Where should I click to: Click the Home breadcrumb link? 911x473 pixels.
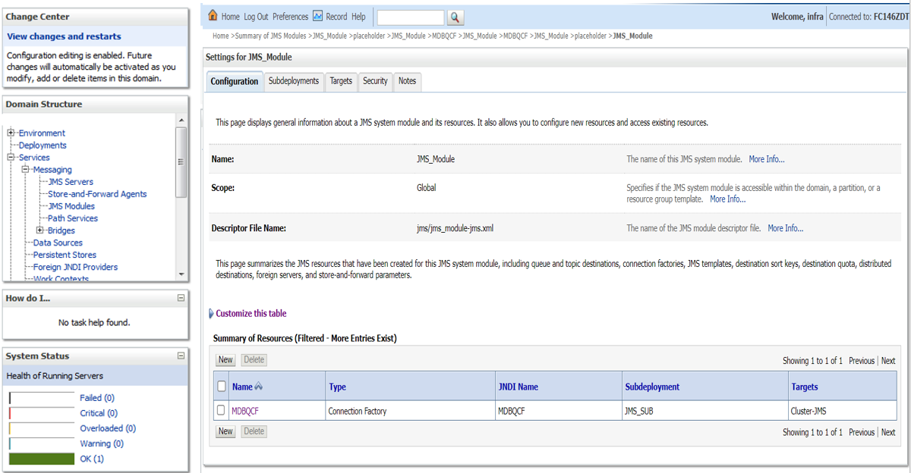click(x=220, y=36)
